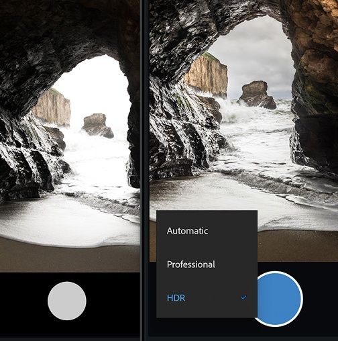This screenshot has width=338, height=341.
Task: Select the HDR mode option
Action: pos(207,298)
